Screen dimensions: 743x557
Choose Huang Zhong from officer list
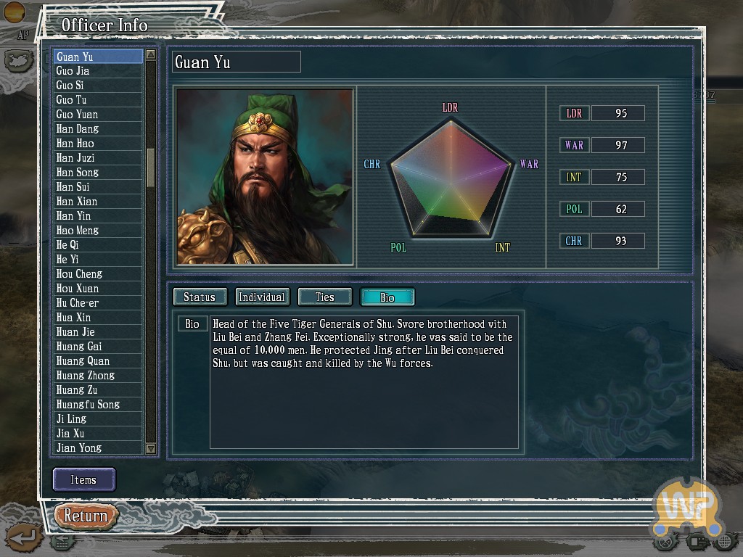tap(98, 376)
